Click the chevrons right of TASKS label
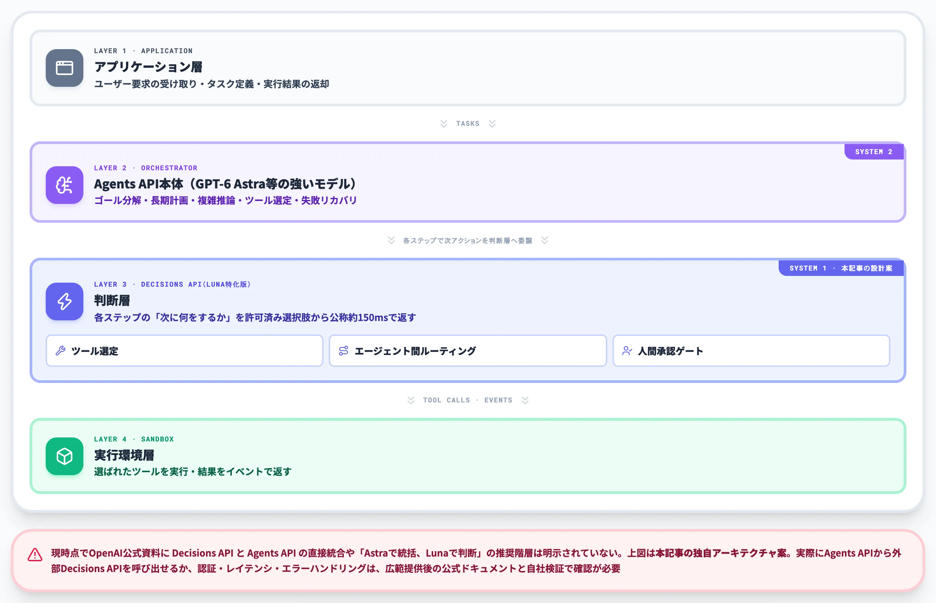 pyautogui.click(x=492, y=124)
